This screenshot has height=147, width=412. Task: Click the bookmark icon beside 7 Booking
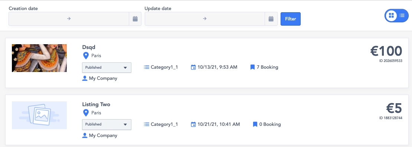[252, 67]
